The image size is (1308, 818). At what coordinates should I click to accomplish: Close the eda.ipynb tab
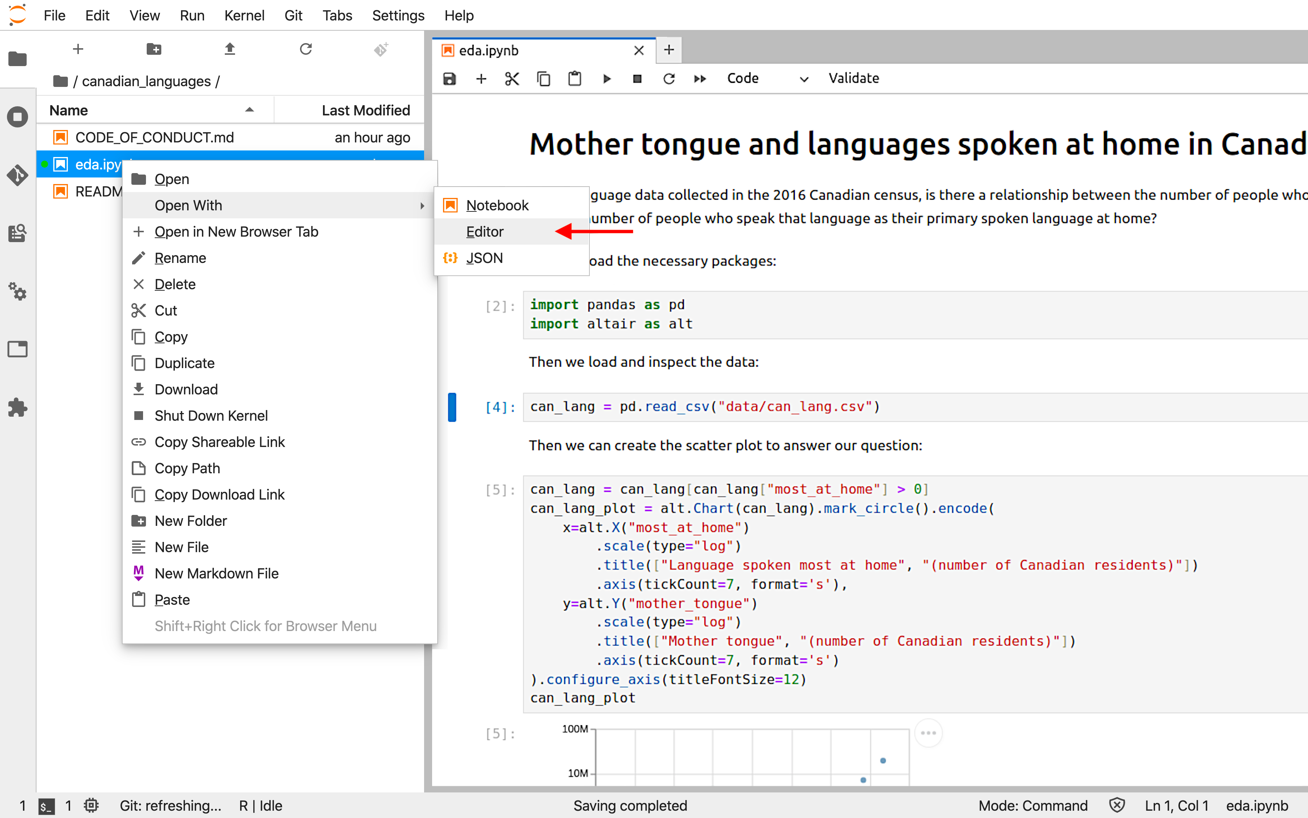pos(639,50)
